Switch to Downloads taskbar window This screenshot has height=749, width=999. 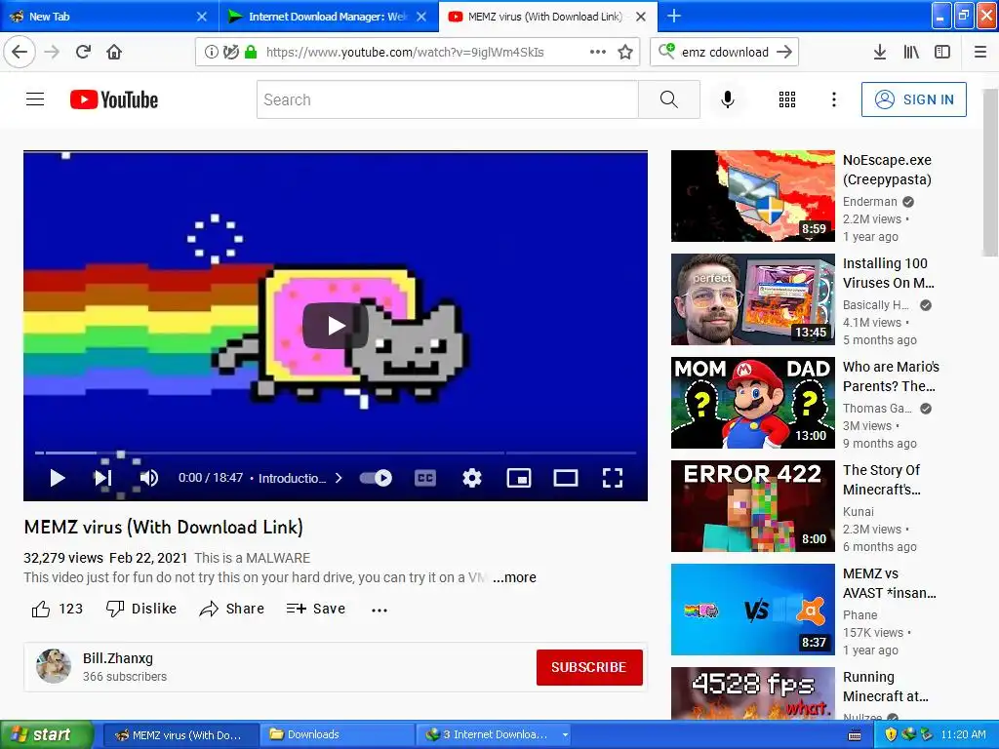click(x=337, y=734)
